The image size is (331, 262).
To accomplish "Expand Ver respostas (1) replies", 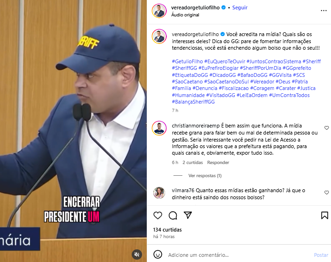I will point(205,175).
